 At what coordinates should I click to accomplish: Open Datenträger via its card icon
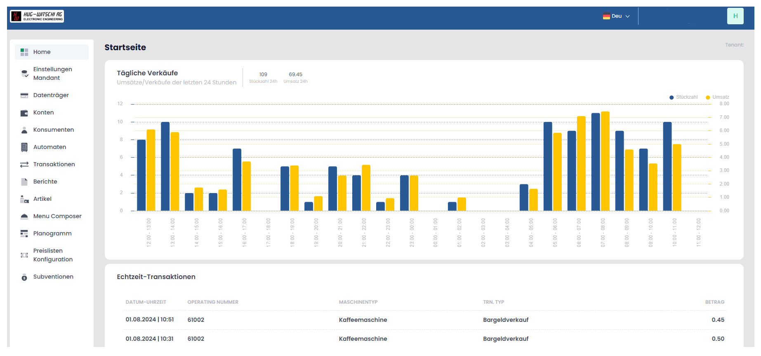(24, 95)
